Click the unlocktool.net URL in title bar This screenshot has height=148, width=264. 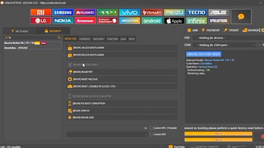pos(53,3)
